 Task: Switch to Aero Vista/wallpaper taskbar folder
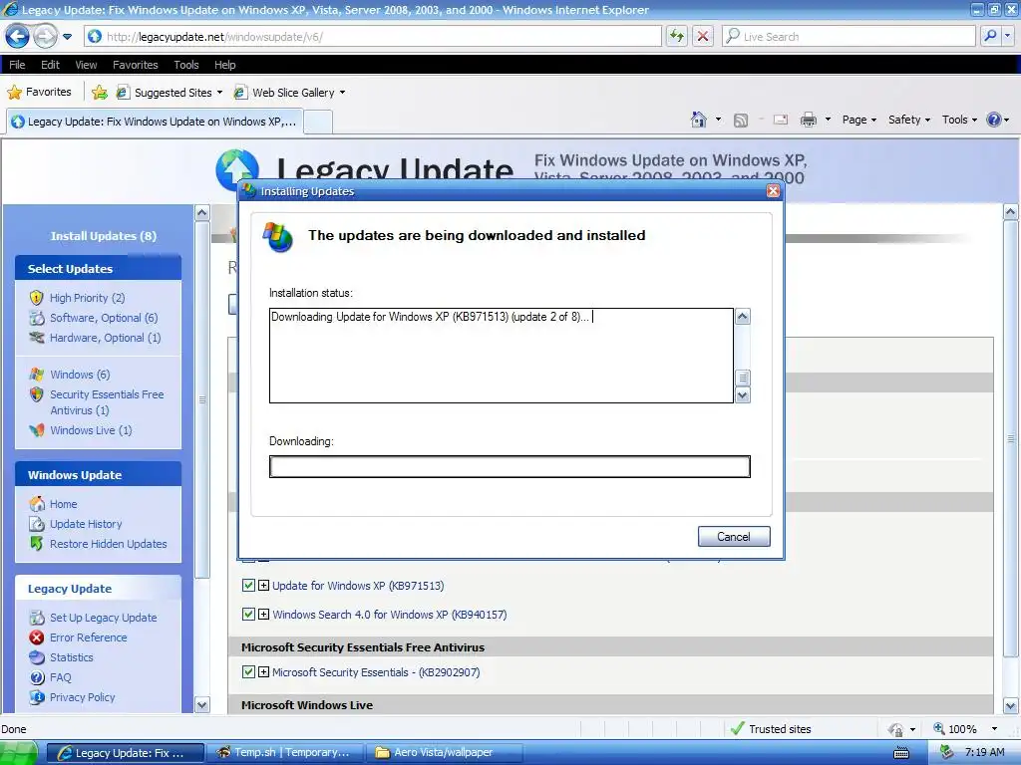pos(445,753)
